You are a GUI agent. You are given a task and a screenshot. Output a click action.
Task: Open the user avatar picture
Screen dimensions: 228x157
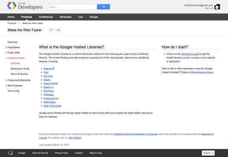coord(217,7)
